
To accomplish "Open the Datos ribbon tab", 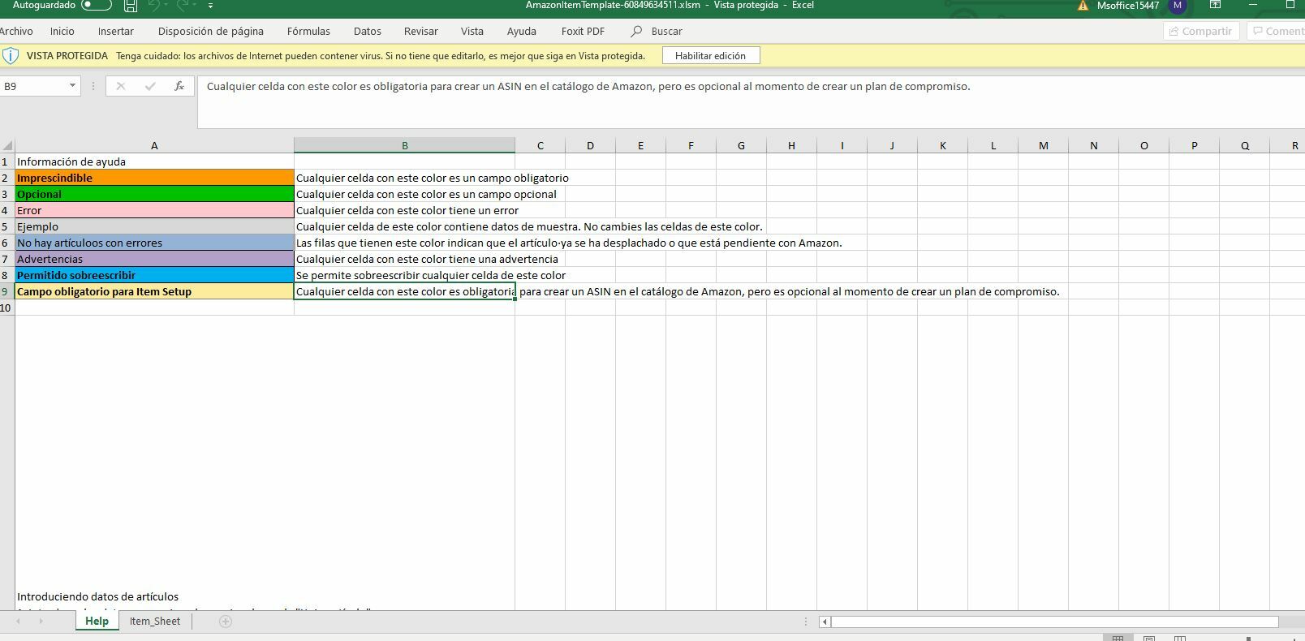I will tap(367, 31).
